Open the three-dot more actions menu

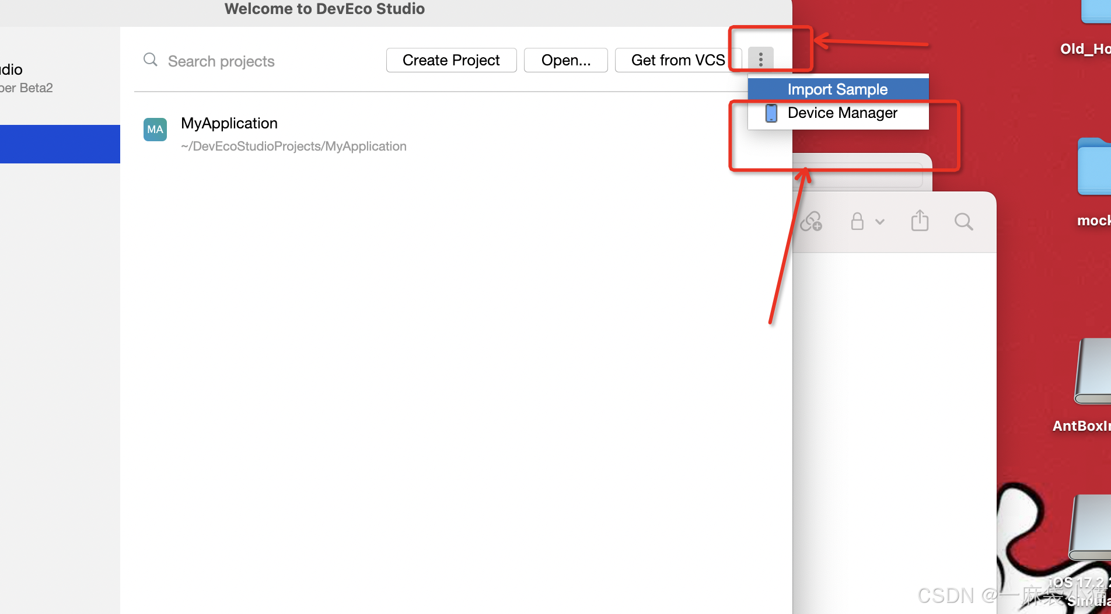[760, 59]
